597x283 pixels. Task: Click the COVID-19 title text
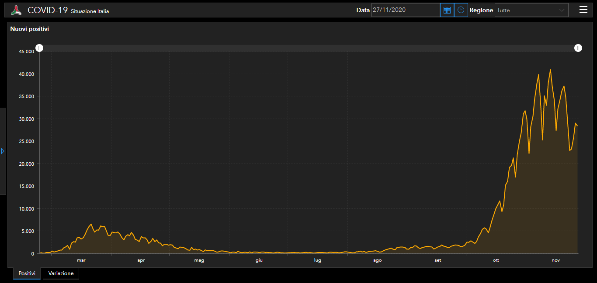[x=48, y=10]
